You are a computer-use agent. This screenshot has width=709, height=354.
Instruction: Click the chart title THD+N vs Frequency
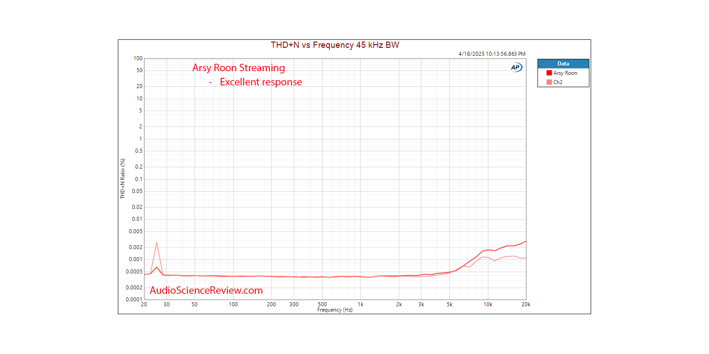[335, 45]
